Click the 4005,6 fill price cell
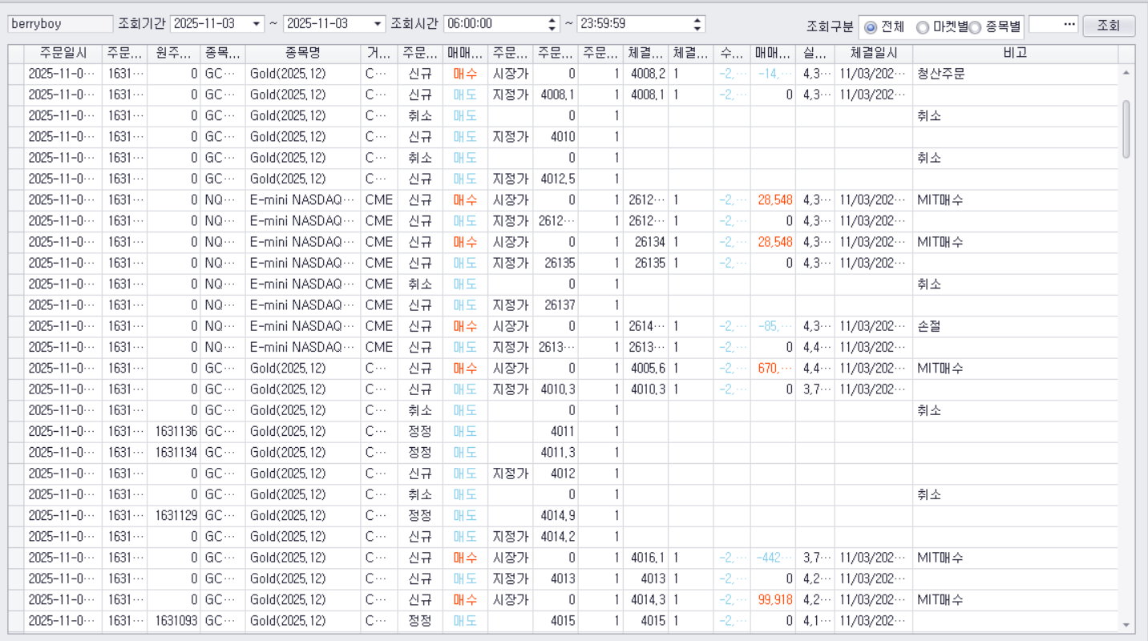 (x=648, y=368)
